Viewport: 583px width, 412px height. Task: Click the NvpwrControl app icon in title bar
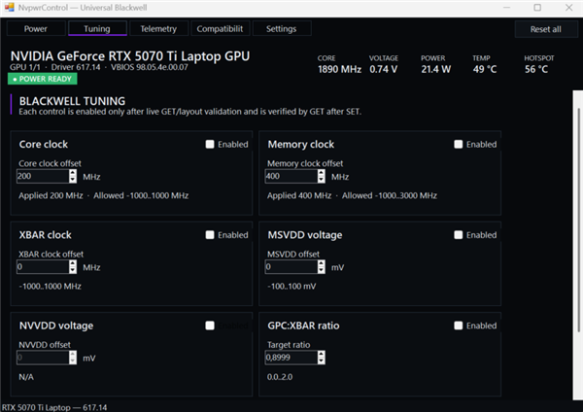(9, 7)
